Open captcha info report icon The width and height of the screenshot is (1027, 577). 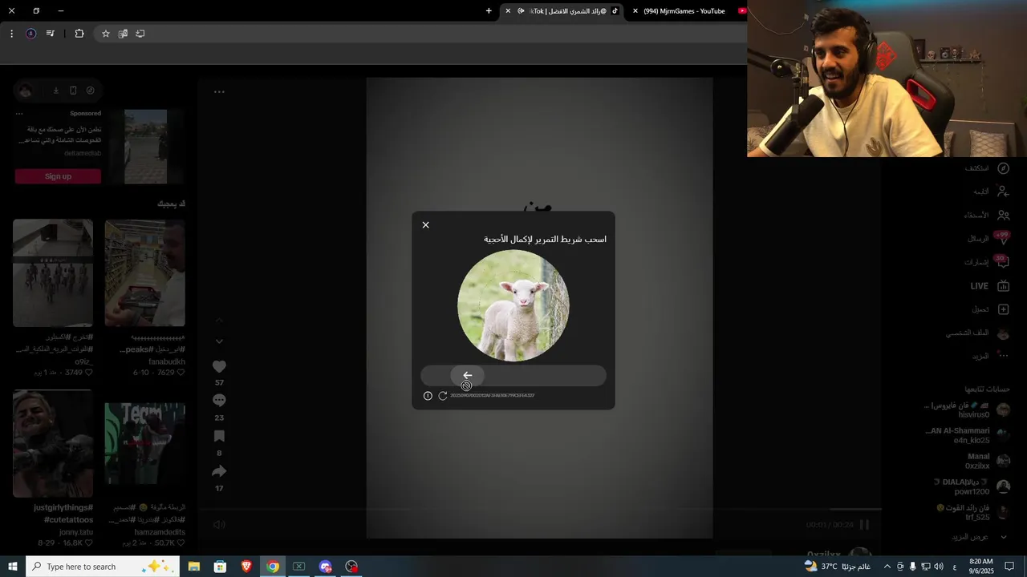(x=428, y=396)
